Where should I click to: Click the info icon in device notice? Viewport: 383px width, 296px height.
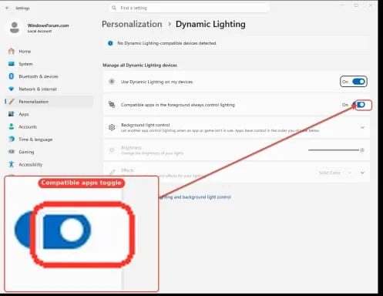point(110,43)
